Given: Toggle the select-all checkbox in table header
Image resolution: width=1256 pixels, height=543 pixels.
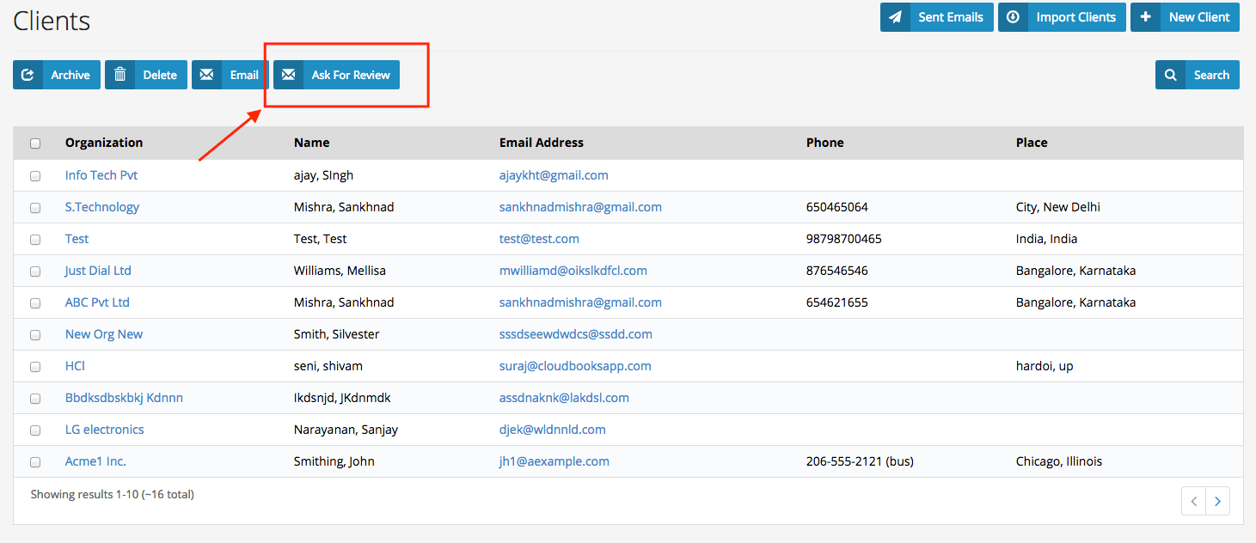Looking at the screenshot, I should tap(35, 143).
